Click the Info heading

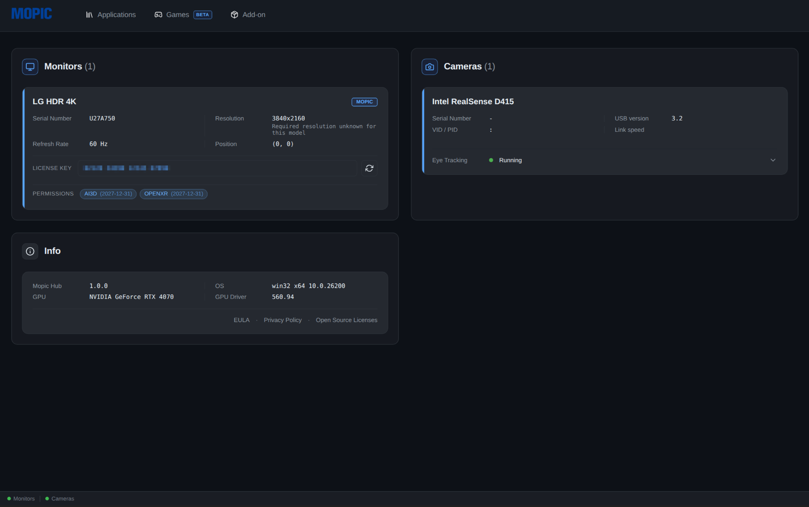pos(52,251)
